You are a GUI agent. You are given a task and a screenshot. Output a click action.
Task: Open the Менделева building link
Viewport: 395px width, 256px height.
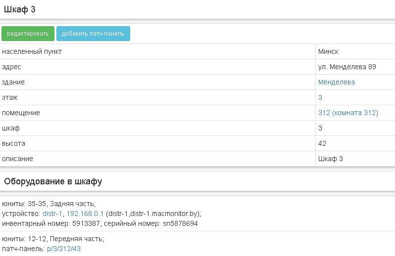click(x=336, y=82)
